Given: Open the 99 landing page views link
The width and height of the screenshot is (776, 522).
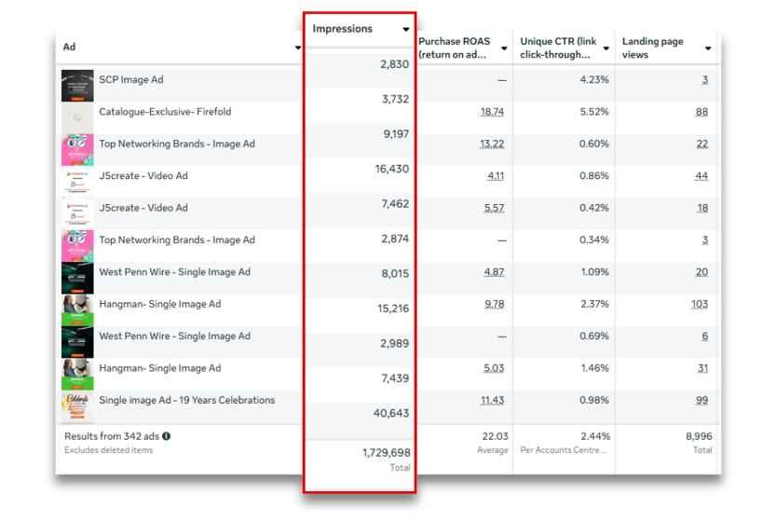Looking at the screenshot, I should (701, 400).
